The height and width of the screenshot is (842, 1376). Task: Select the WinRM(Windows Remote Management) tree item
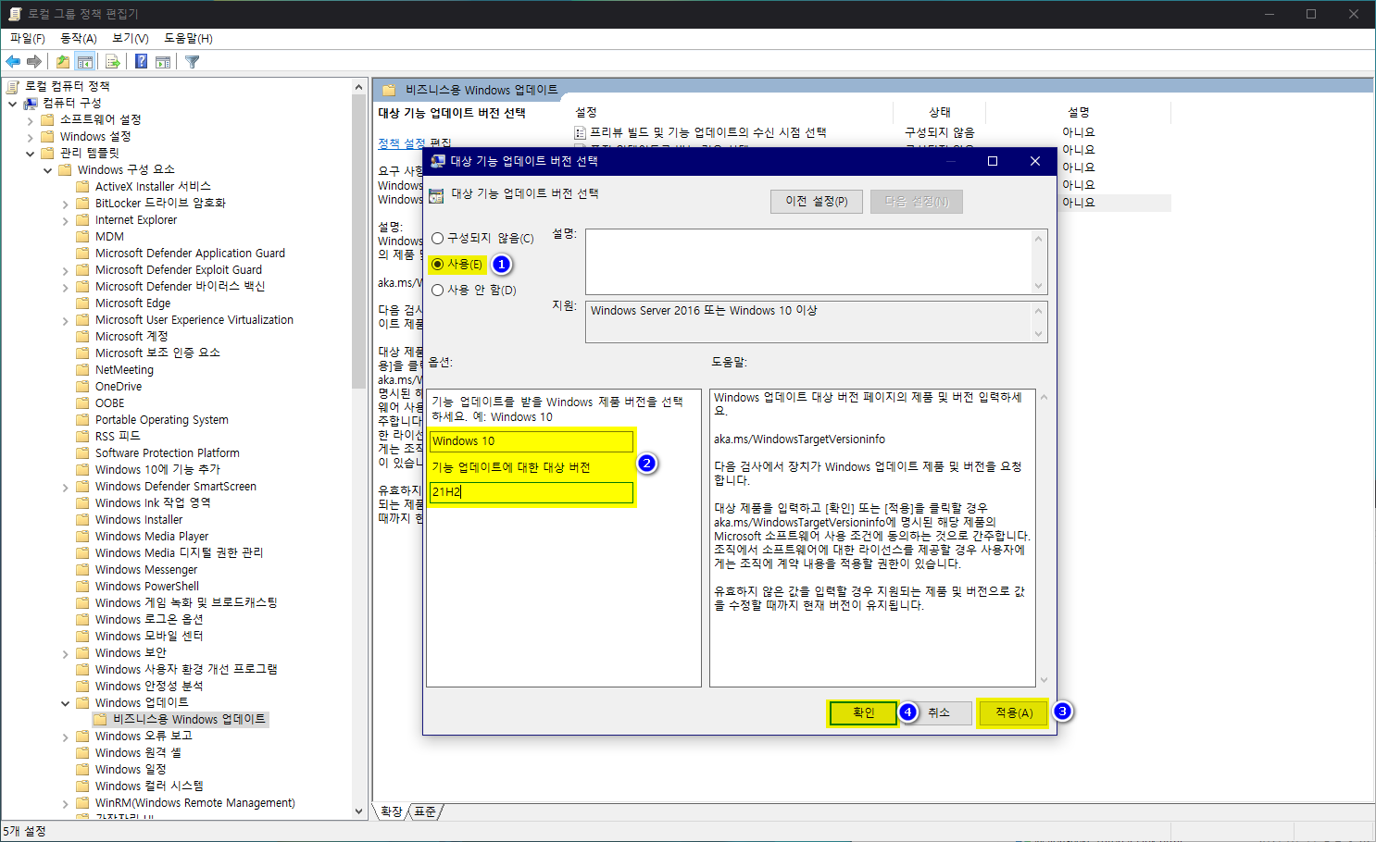pos(194,803)
